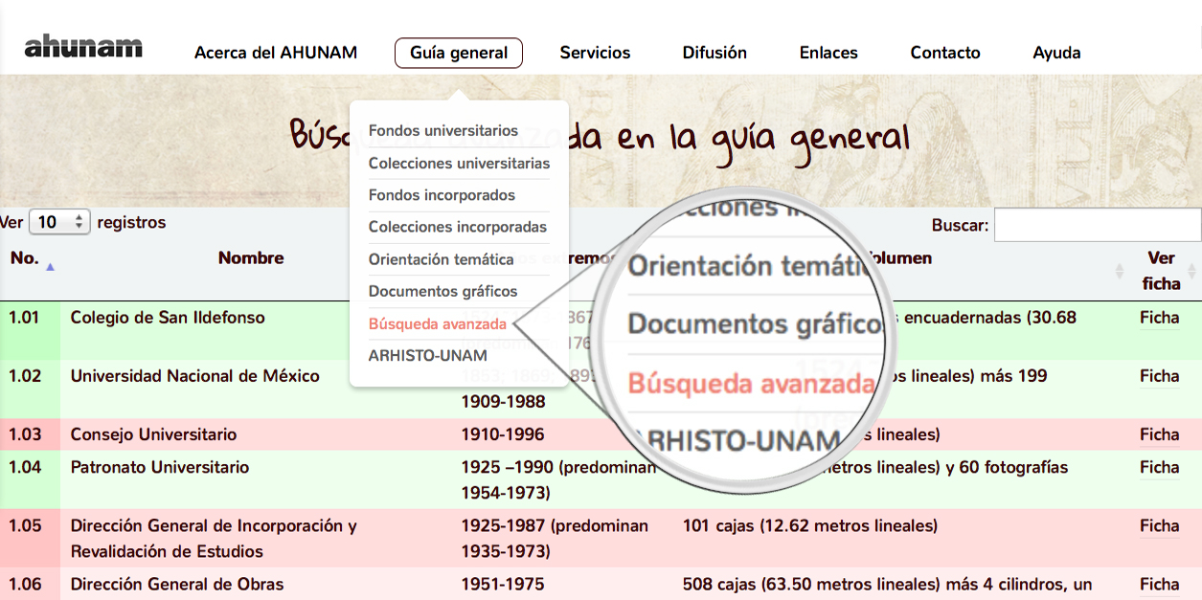Image resolution: width=1202 pixels, height=600 pixels.
Task: Click the name Patronato Universitario
Action: point(160,467)
